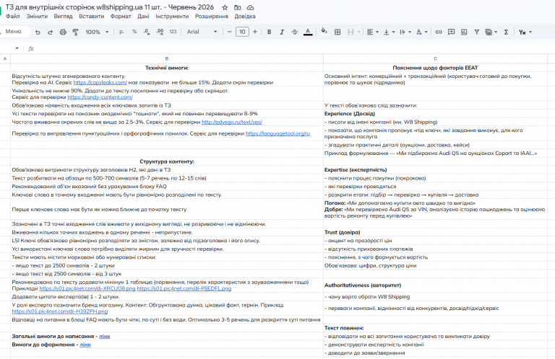Toggle bold formatting
Screen dimensions: 555x359
pos(269,32)
